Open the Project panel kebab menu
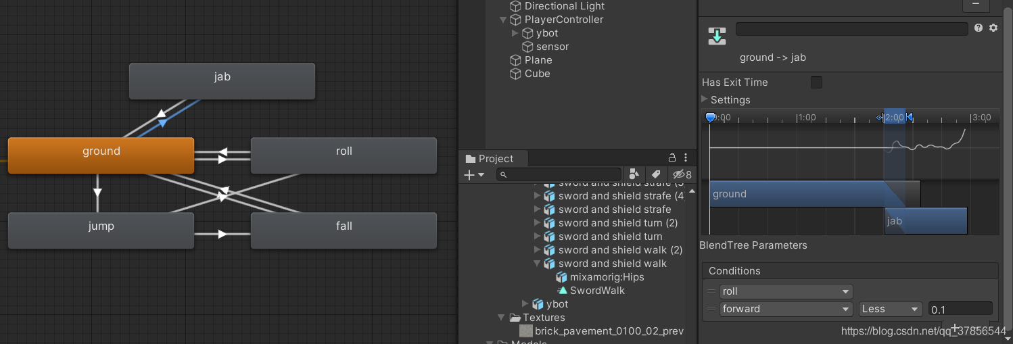 coord(686,157)
